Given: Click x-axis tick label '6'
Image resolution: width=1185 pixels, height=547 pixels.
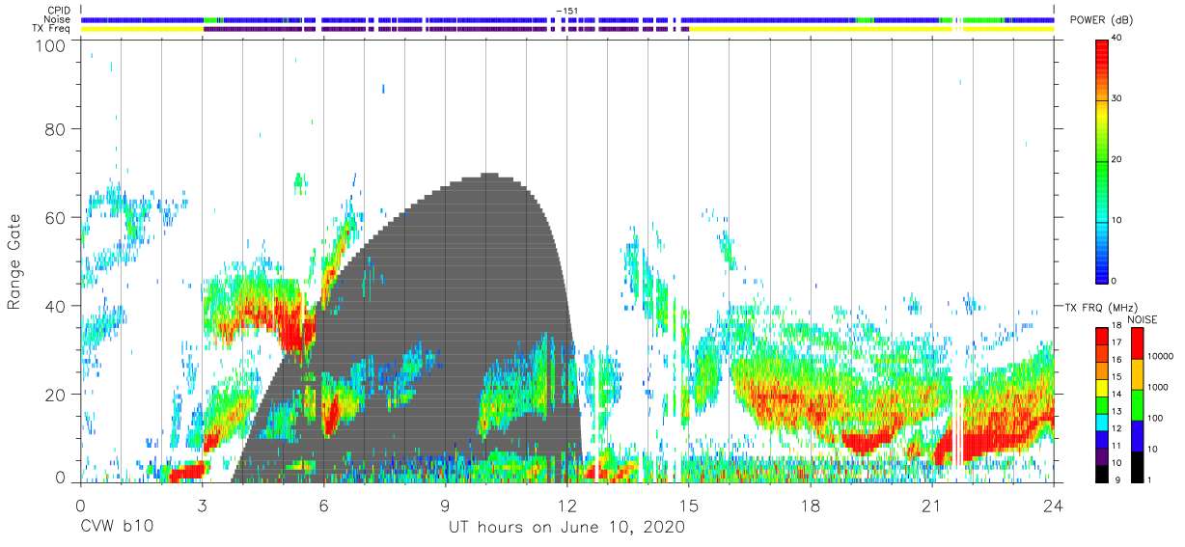Looking at the screenshot, I should coord(323,505).
